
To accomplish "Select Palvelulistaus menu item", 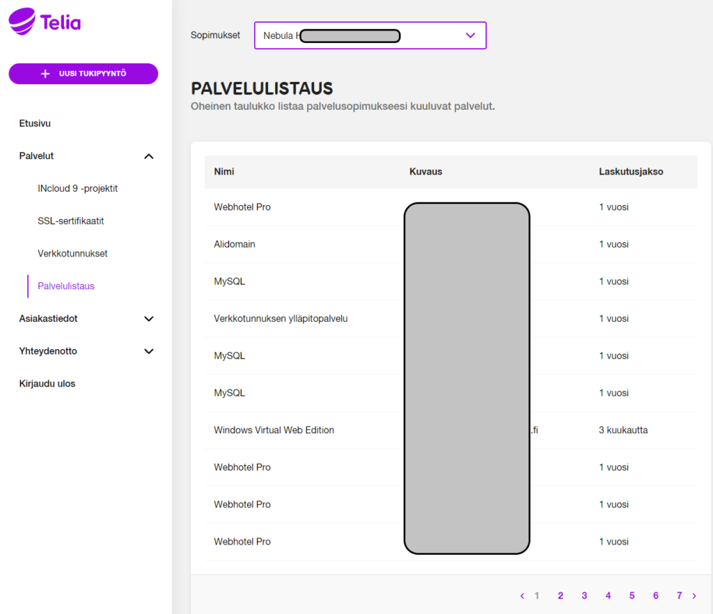I will click(x=66, y=286).
